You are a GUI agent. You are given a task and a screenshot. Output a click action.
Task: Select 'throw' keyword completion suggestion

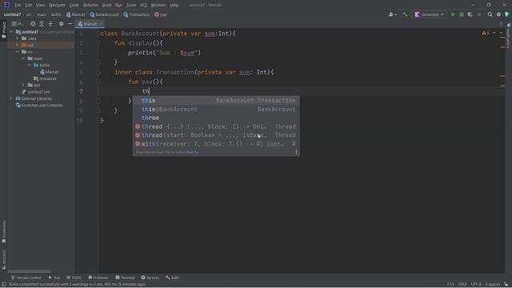click(x=216, y=118)
